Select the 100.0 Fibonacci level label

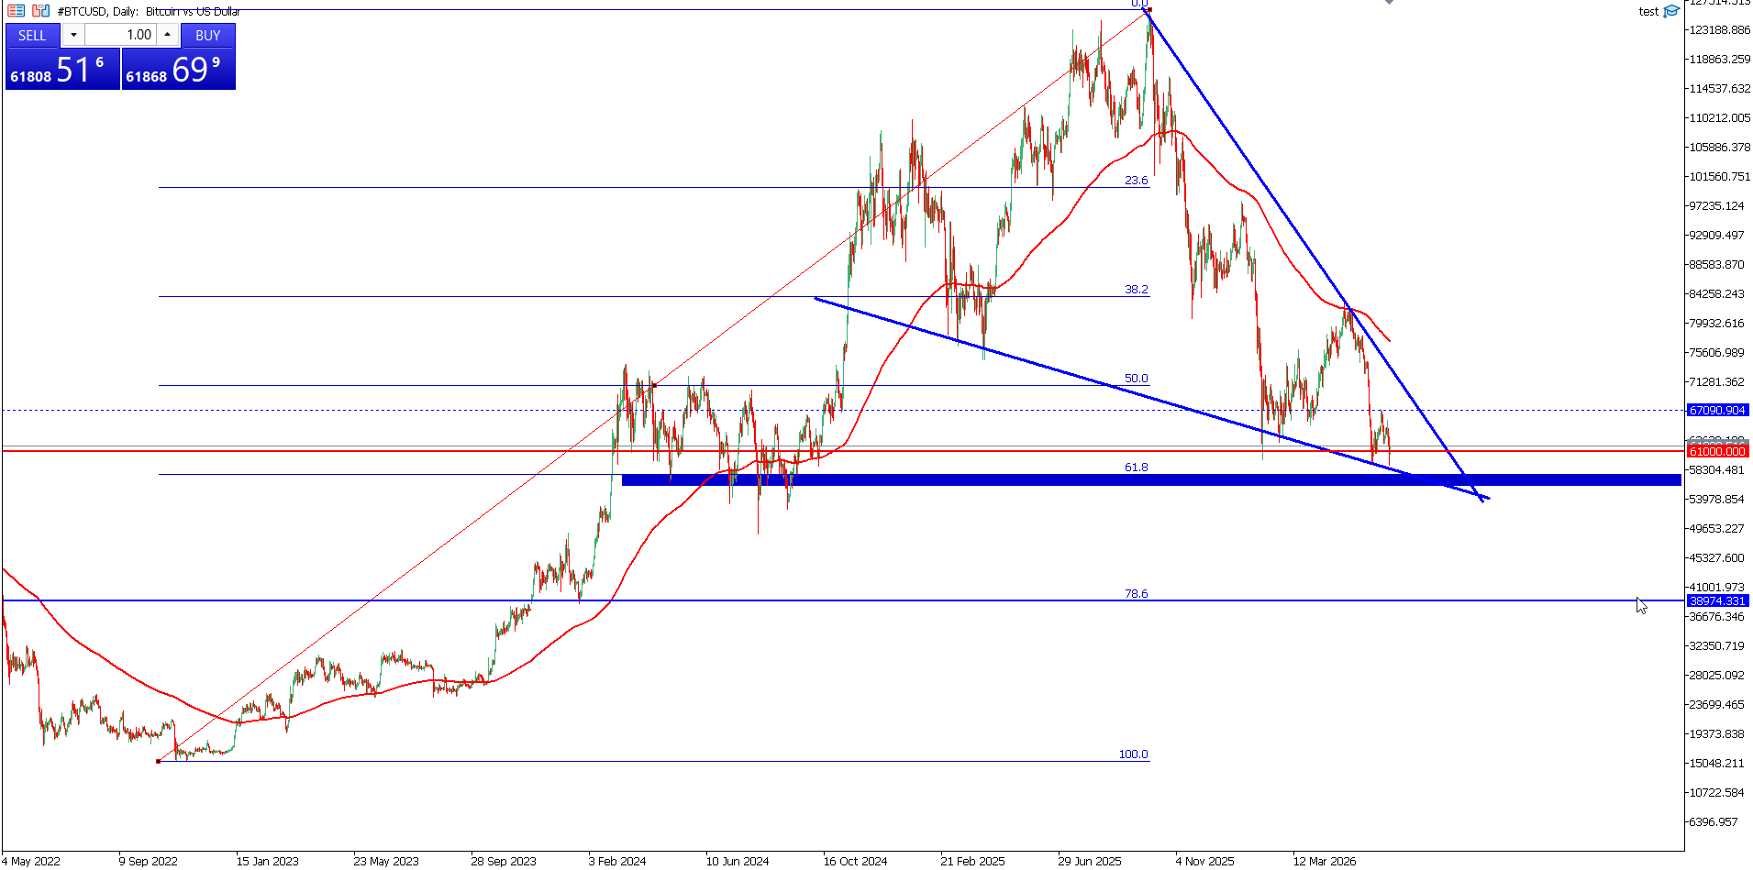tap(1133, 754)
